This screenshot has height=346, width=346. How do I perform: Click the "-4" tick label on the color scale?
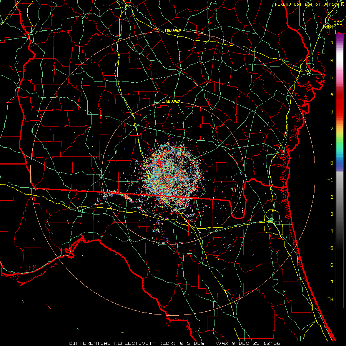[330, 231]
